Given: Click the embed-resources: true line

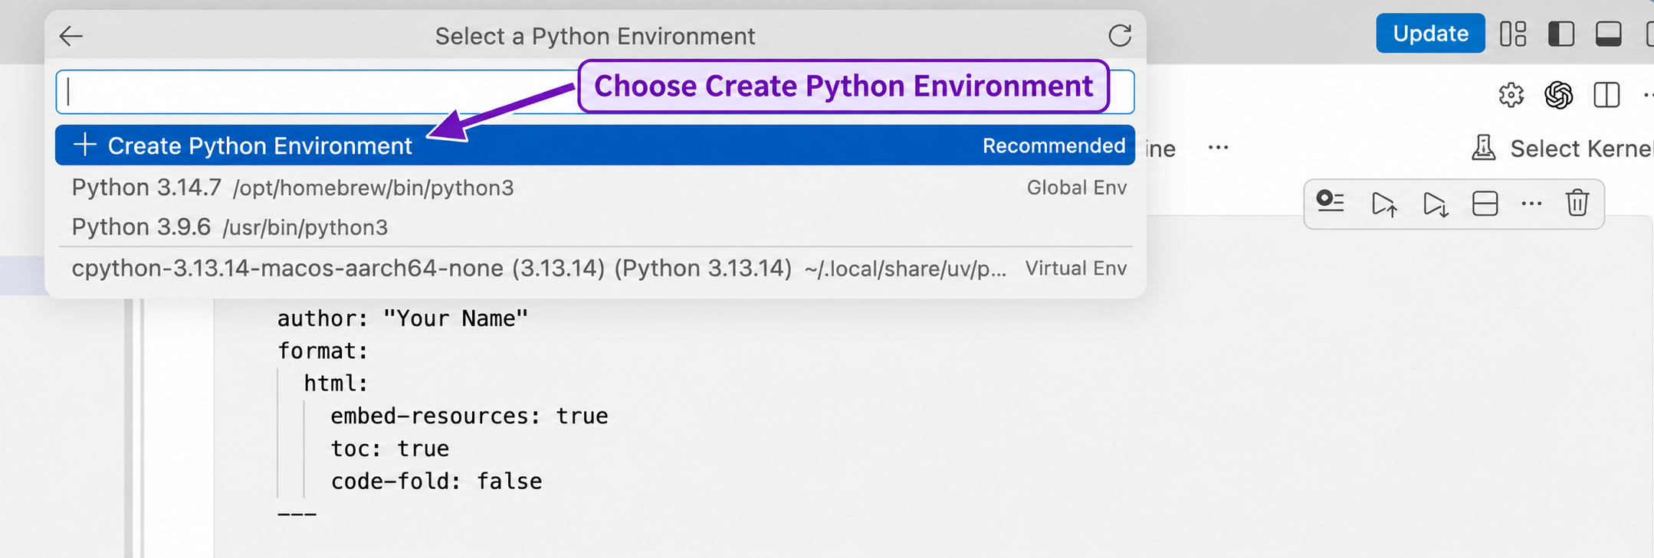Looking at the screenshot, I should point(469,416).
